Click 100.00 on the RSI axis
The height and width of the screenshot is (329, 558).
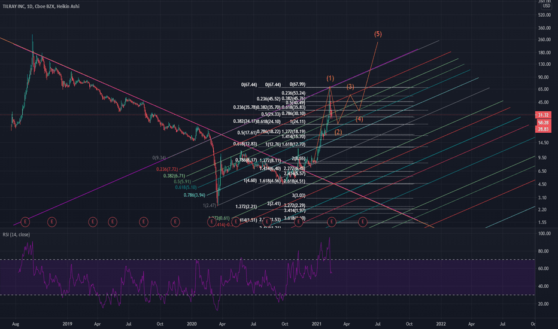coord(544,234)
